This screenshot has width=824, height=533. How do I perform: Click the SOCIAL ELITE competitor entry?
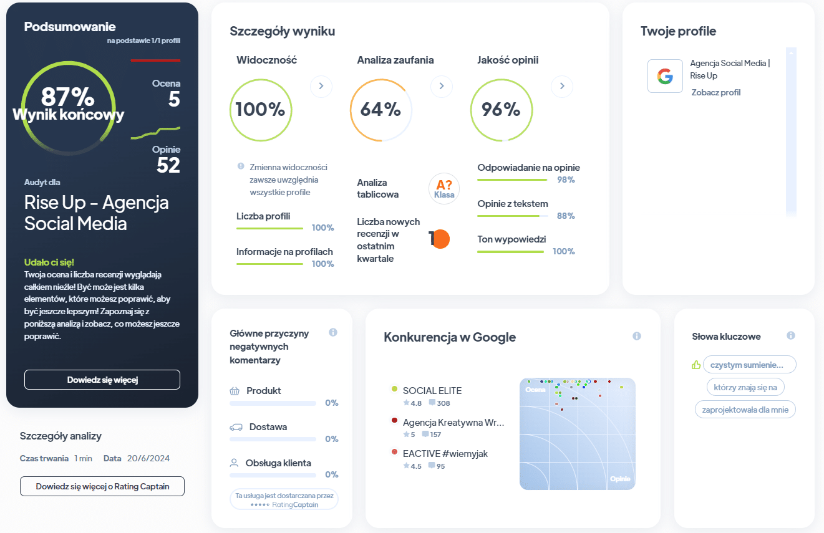click(x=432, y=391)
